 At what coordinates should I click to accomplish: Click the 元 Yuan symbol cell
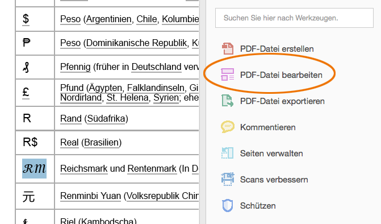[35, 197]
